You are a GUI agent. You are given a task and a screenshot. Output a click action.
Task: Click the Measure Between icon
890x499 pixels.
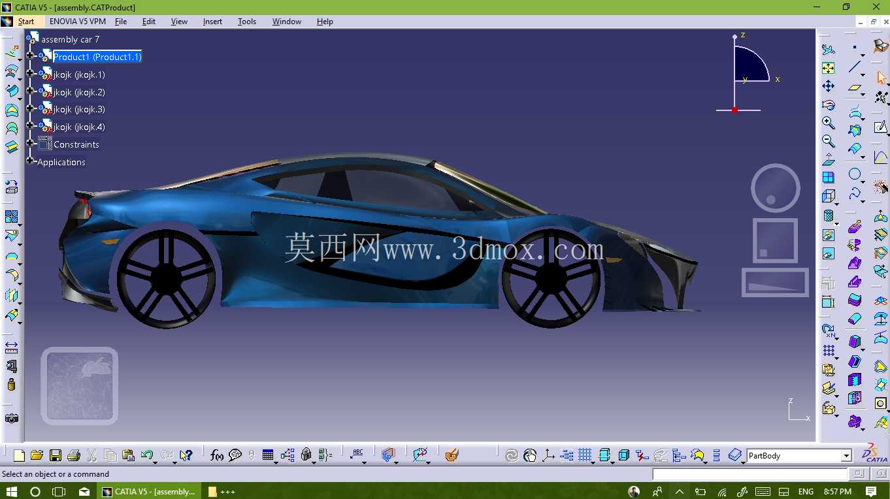12,347
